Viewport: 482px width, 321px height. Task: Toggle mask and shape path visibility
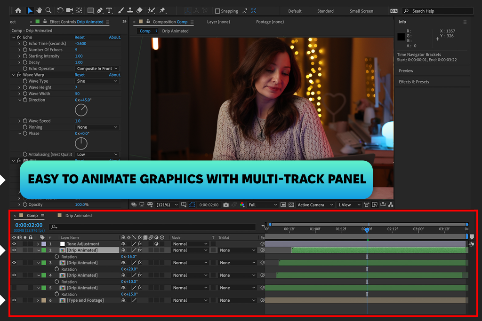(192, 205)
